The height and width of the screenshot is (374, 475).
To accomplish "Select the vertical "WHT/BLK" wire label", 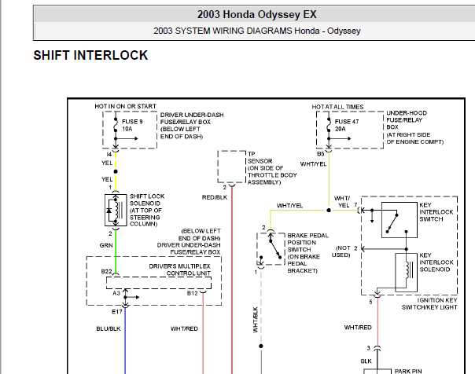I will (256, 320).
